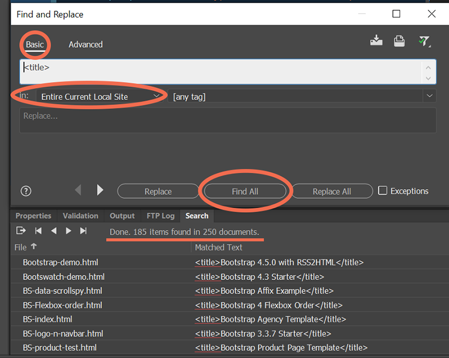The width and height of the screenshot is (449, 358).
Task: Click the Find Previous left arrow
Action: pyautogui.click(x=78, y=190)
